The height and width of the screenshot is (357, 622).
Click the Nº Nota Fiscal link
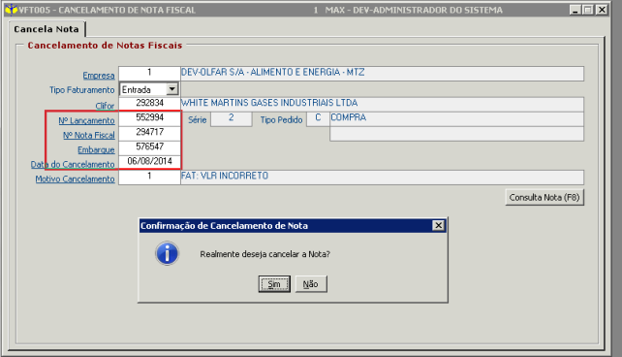89,135
